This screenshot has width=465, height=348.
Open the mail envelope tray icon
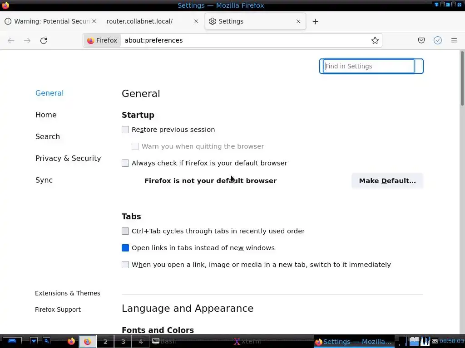coord(435,342)
